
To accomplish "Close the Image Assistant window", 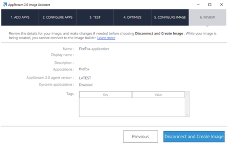I will 221,5.
